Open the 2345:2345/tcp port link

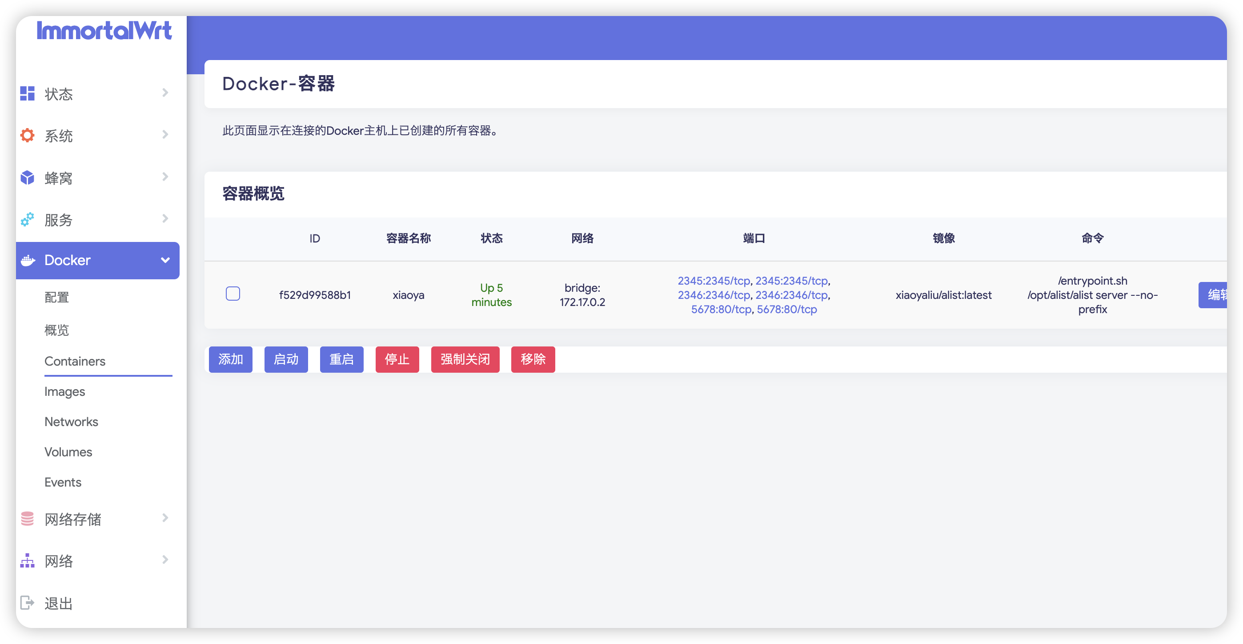(714, 281)
